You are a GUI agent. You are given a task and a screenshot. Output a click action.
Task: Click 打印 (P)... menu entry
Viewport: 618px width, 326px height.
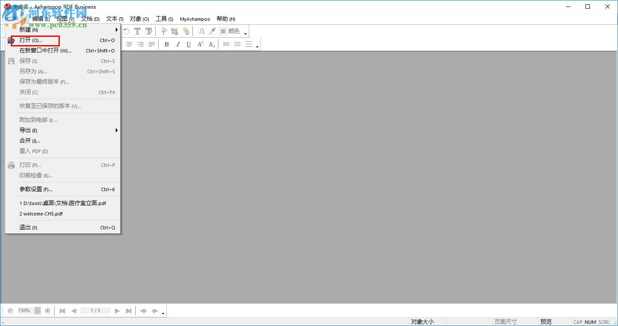pos(63,165)
